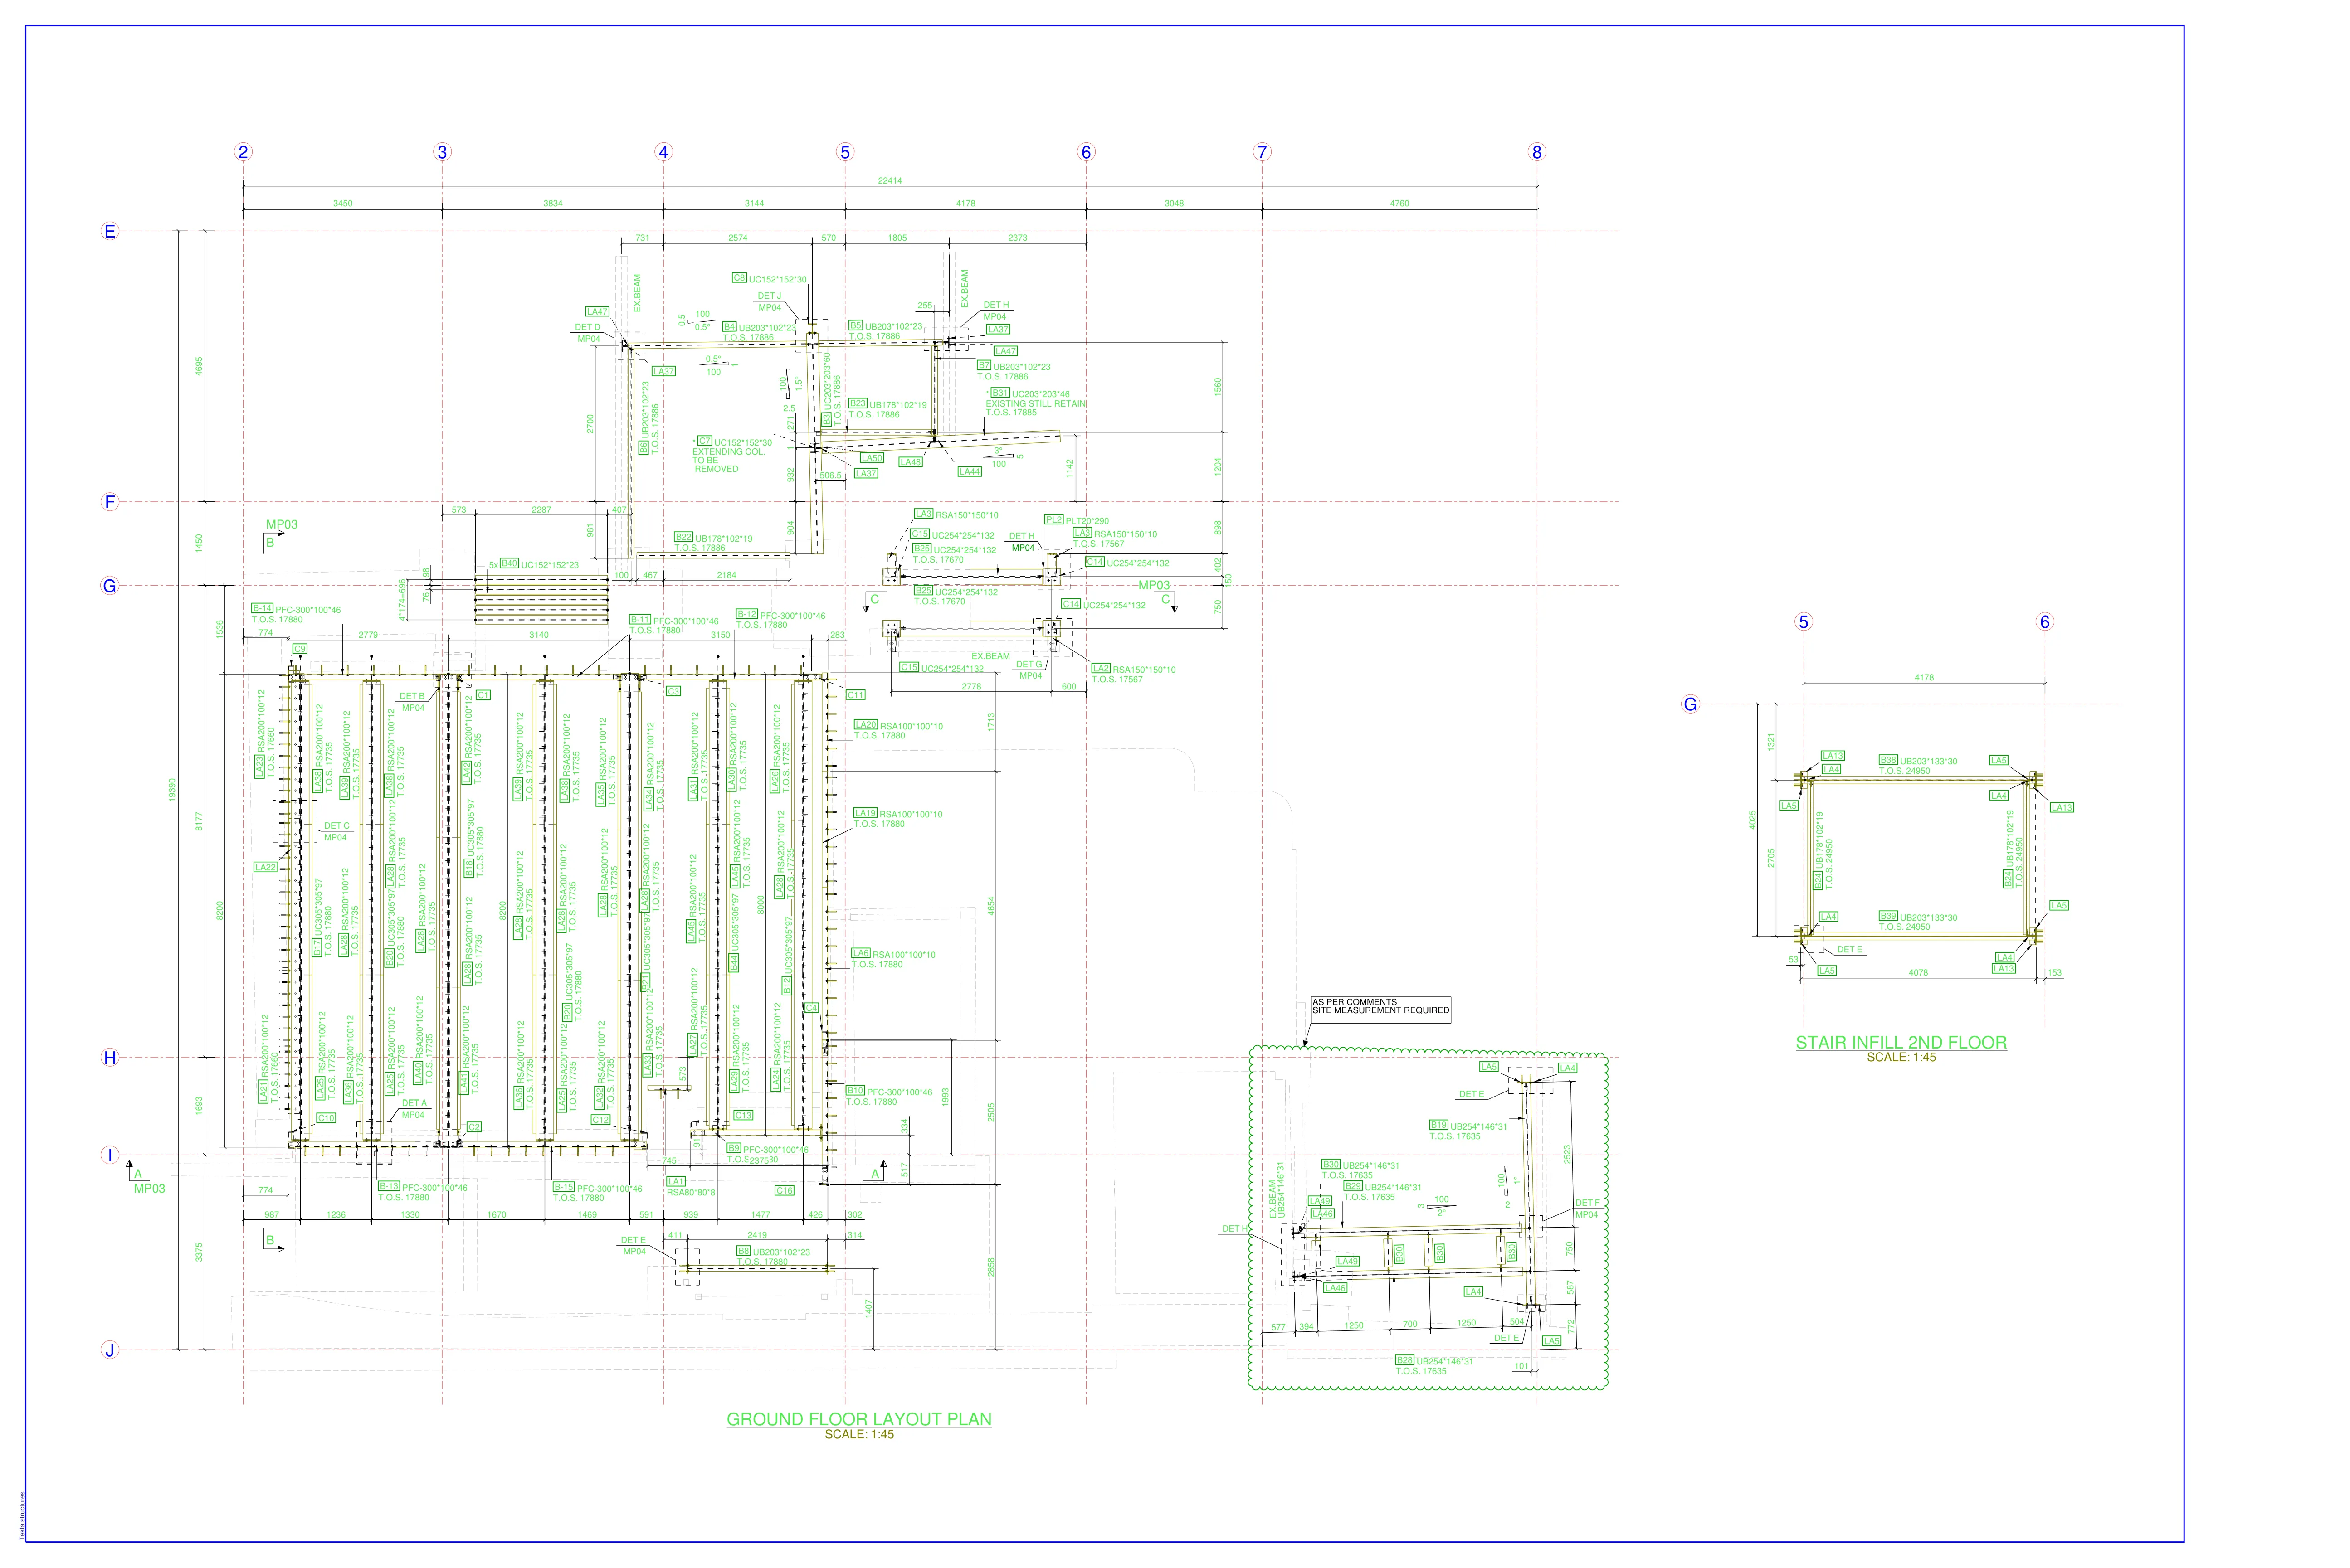Click the LA1 RSA80*80*8 mark
2350x1568 pixels.
(690, 1187)
